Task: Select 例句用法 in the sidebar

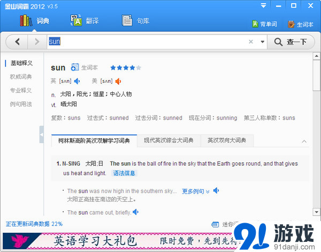Action: (21, 104)
